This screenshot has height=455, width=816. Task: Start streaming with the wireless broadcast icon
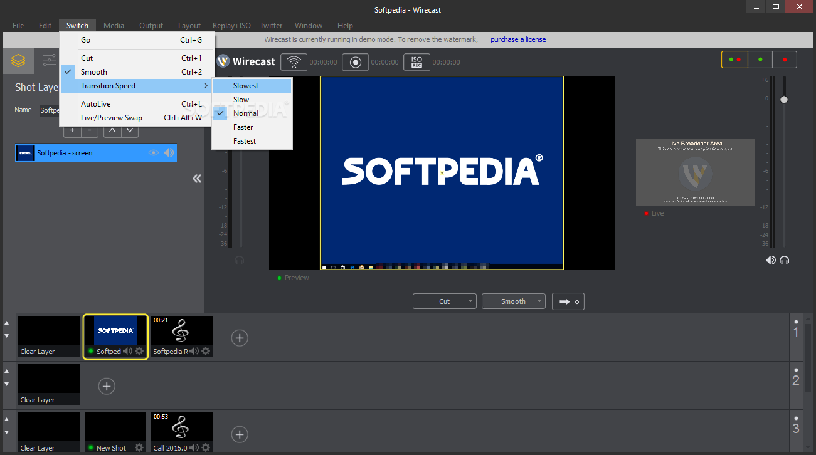pos(294,62)
